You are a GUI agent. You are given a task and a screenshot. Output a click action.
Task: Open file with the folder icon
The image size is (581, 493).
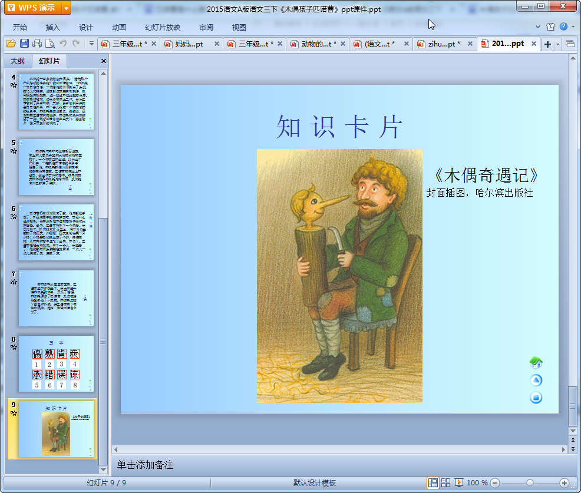pyautogui.click(x=11, y=44)
